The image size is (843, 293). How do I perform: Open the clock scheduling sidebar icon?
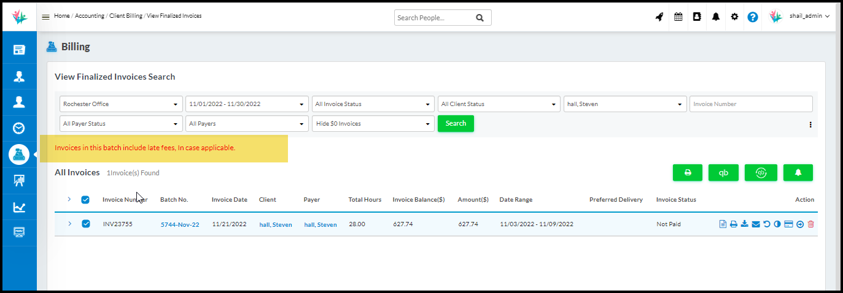19,128
